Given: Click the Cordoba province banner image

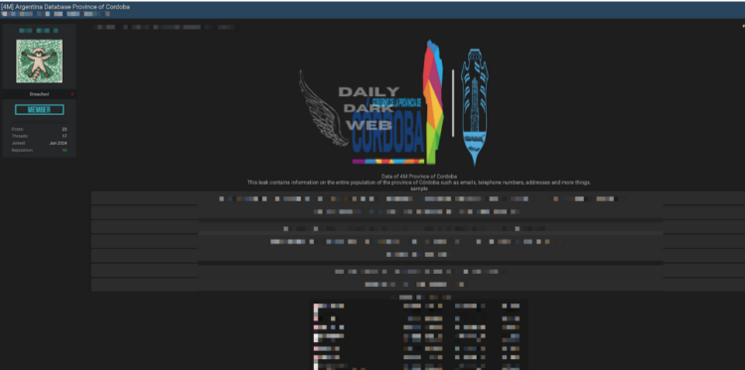Looking at the screenshot, I should (394, 103).
